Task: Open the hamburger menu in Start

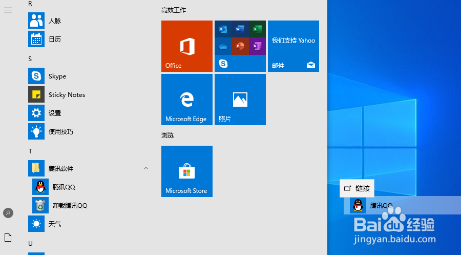Action: pos(8,10)
